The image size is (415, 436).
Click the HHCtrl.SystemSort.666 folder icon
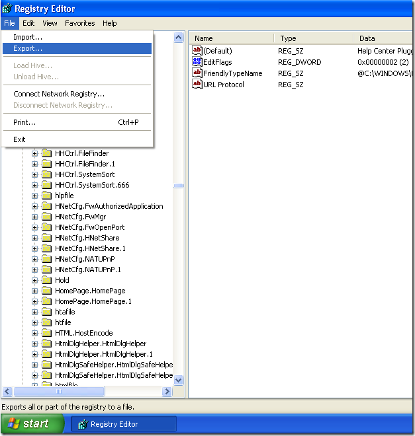coord(46,185)
